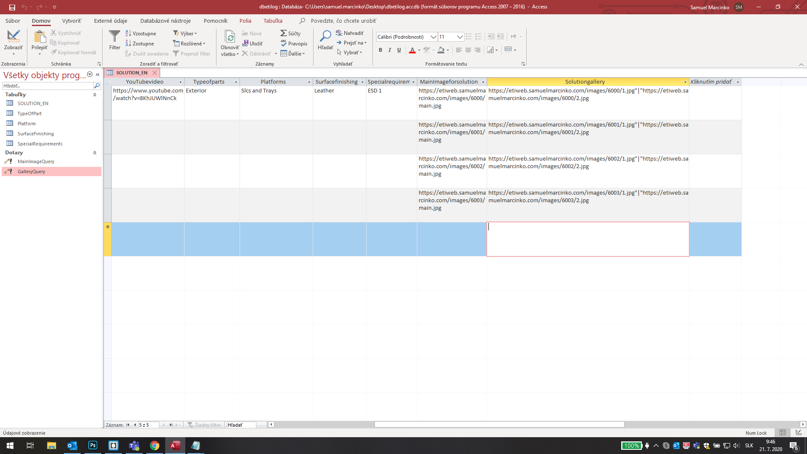The width and height of the screenshot is (807, 454).
Task: Switch to the Vytvoriť tab
Action: pyautogui.click(x=71, y=21)
